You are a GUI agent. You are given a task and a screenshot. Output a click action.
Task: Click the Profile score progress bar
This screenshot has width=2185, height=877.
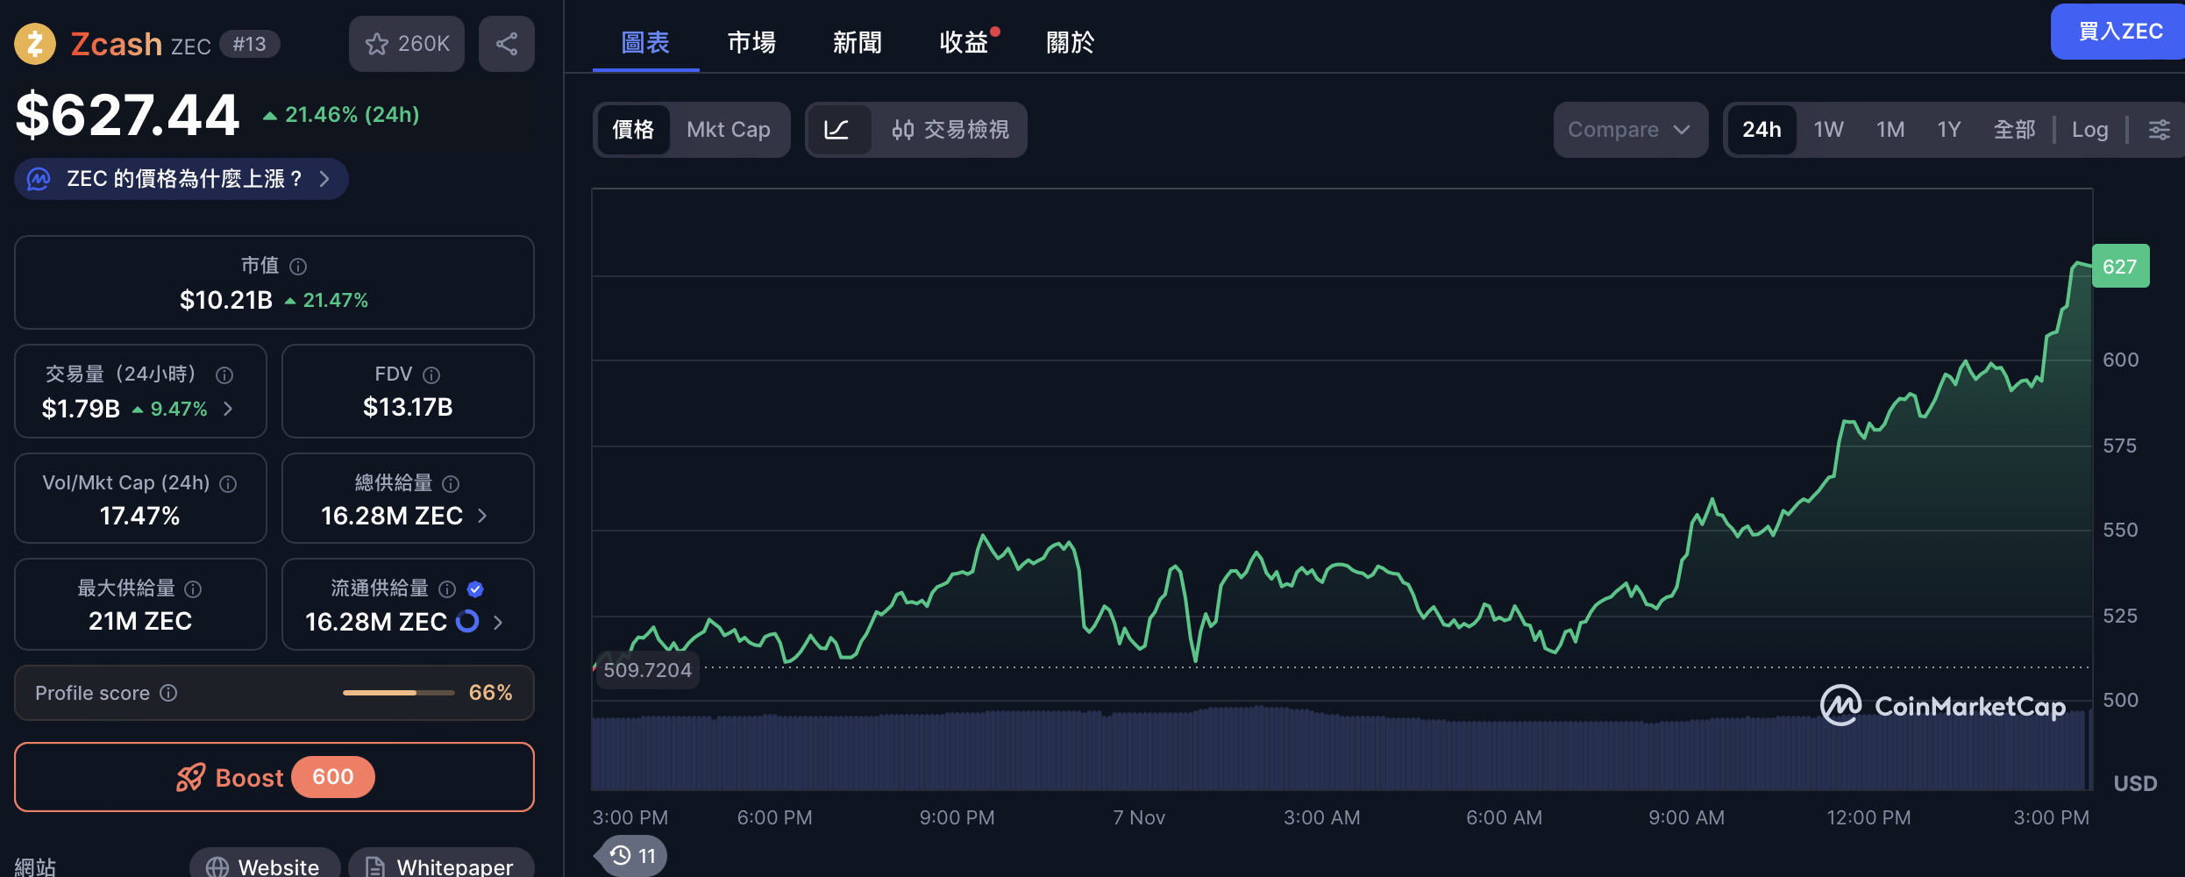point(398,693)
